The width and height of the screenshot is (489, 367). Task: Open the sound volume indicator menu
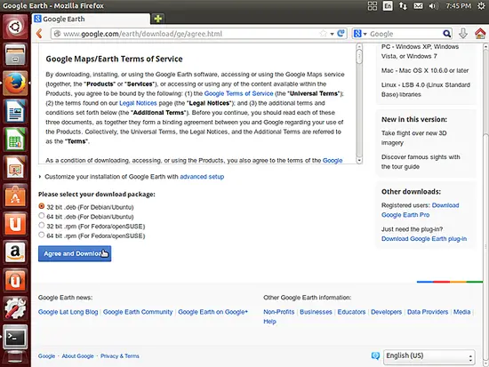pos(433,6)
